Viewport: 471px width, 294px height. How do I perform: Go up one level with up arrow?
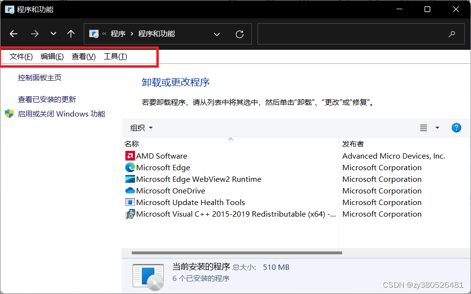[71, 33]
